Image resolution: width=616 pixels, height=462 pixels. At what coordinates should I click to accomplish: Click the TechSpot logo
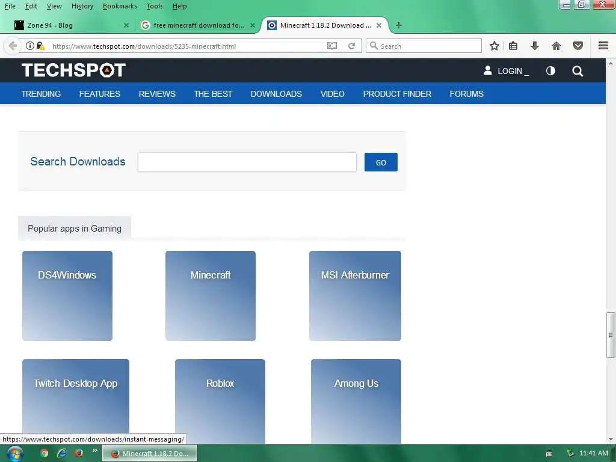coord(73,70)
